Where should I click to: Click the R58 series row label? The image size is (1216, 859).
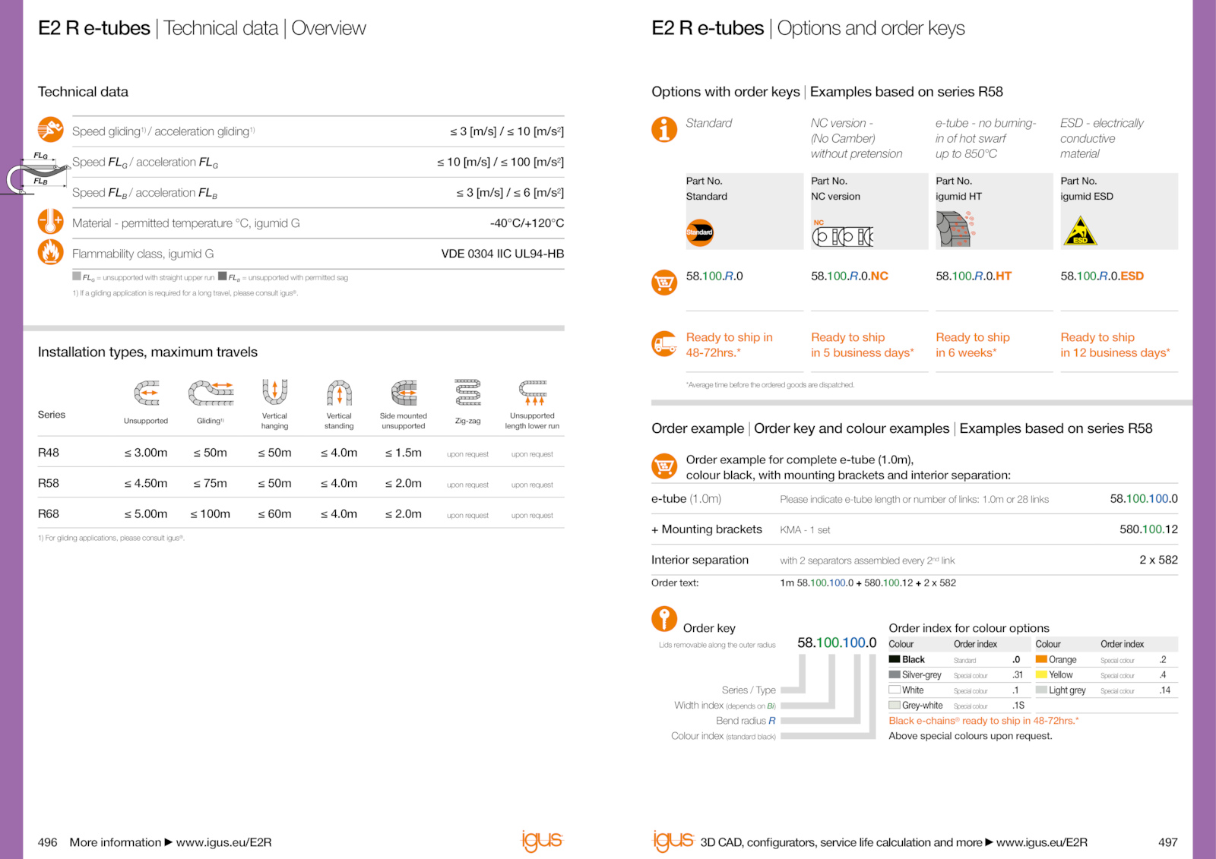pyautogui.click(x=49, y=483)
